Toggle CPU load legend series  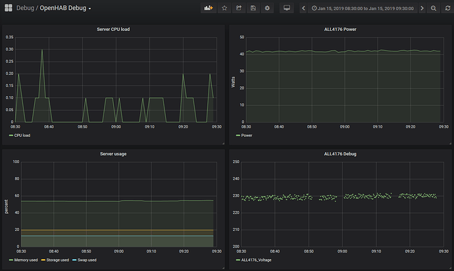[22, 135]
